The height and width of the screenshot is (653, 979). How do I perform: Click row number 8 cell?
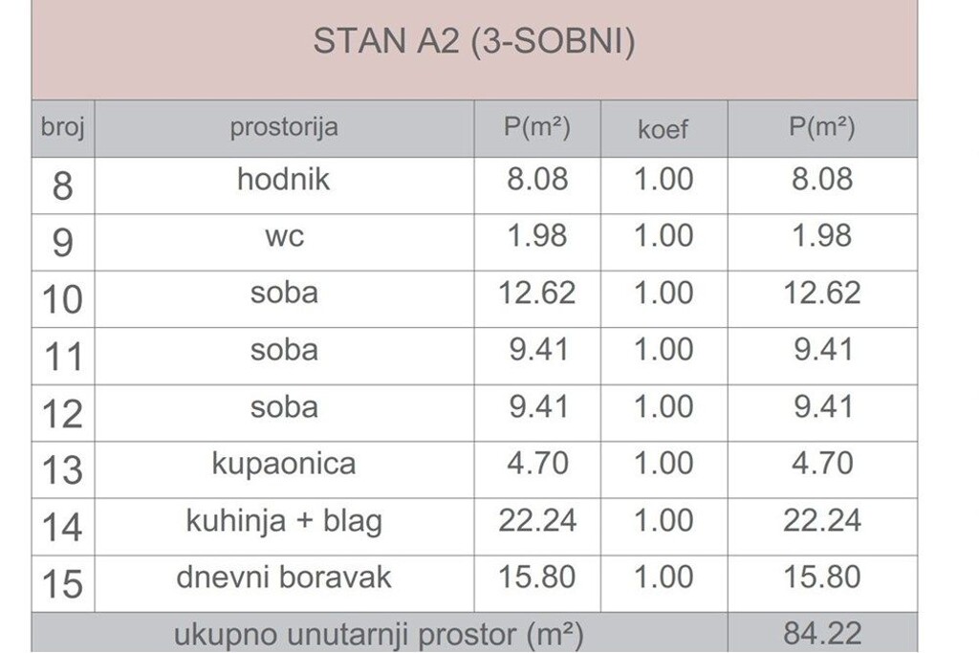63,185
